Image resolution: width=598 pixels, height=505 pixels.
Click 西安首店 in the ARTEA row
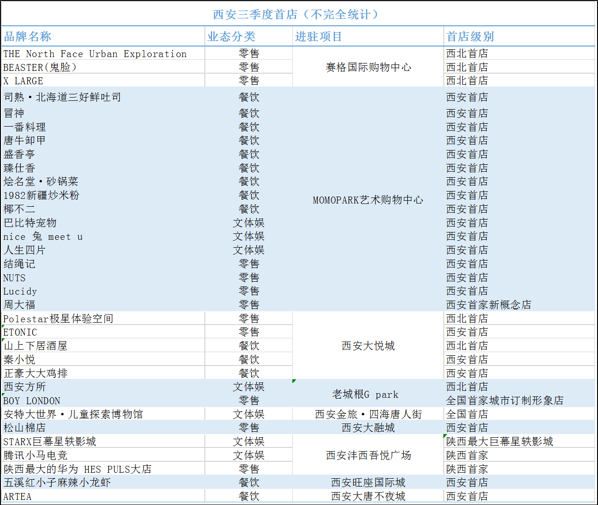coord(520,496)
